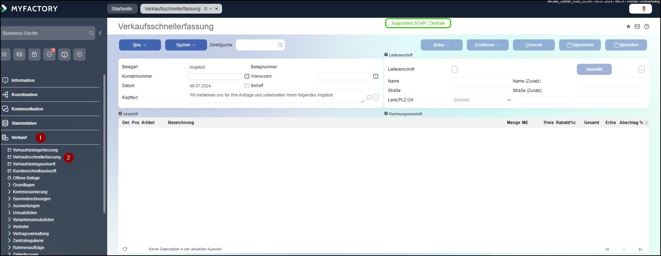Click the Auswahl button
The height and width of the screenshot is (256, 661).
pyautogui.click(x=594, y=69)
